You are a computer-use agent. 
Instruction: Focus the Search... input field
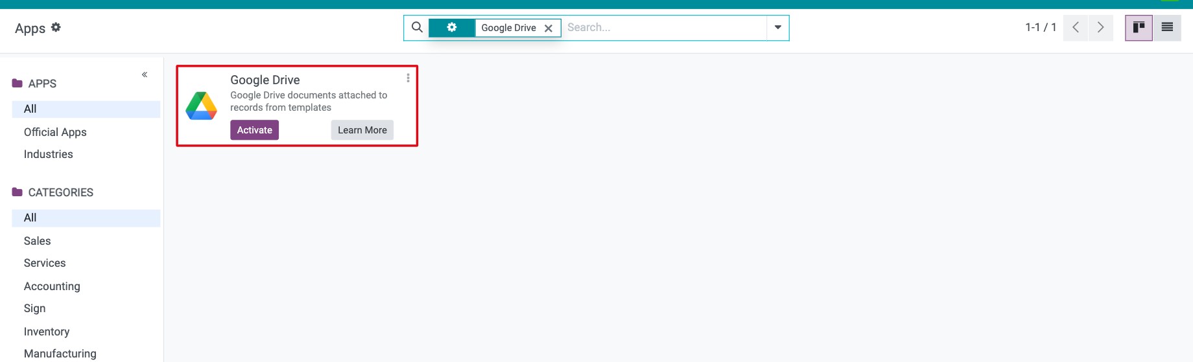coord(665,27)
